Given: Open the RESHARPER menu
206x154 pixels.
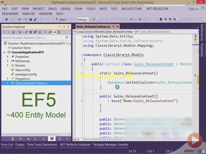Looking at the screenshot, I should tap(10, 14).
